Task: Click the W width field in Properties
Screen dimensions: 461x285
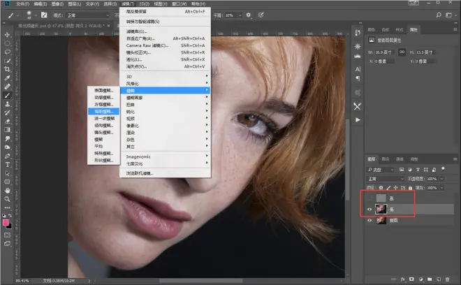Action: click(385, 52)
